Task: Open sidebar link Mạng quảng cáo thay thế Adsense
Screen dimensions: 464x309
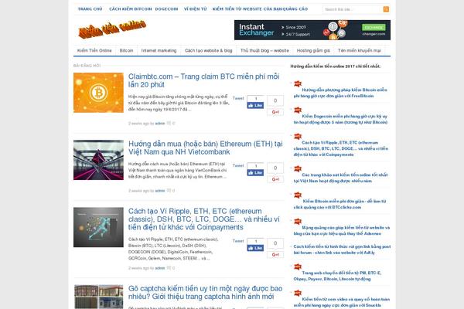Action: tap(342, 230)
